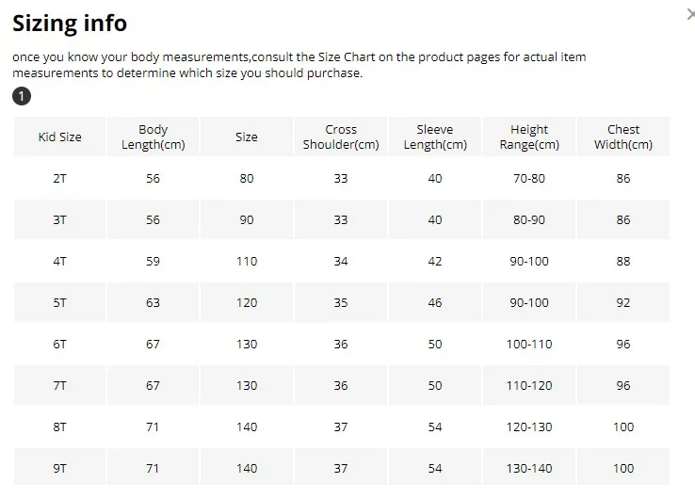Select the 3T size row label
This screenshot has height=499, width=695.
60,219
